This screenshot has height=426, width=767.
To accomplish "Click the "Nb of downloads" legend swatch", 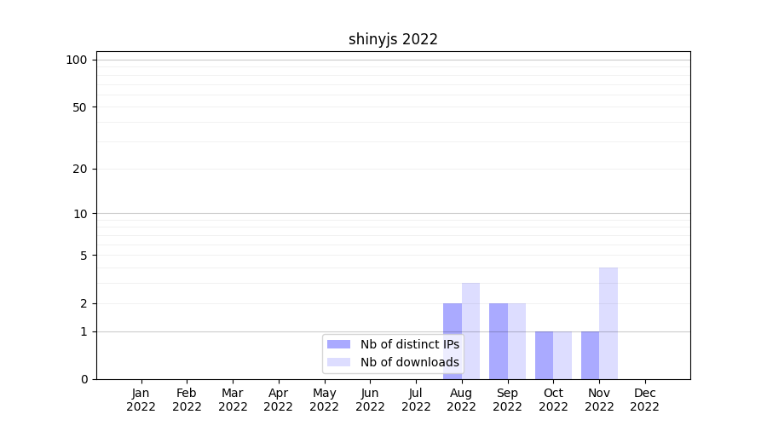I will coord(338,362).
